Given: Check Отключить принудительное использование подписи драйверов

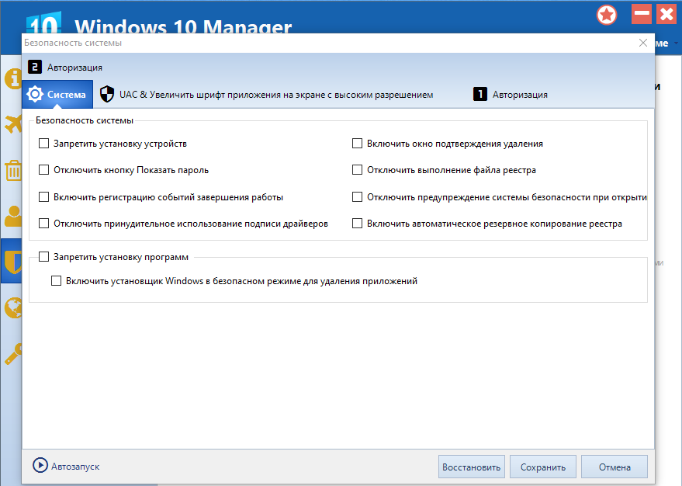Looking at the screenshot, I should click(x=44, y=224).
